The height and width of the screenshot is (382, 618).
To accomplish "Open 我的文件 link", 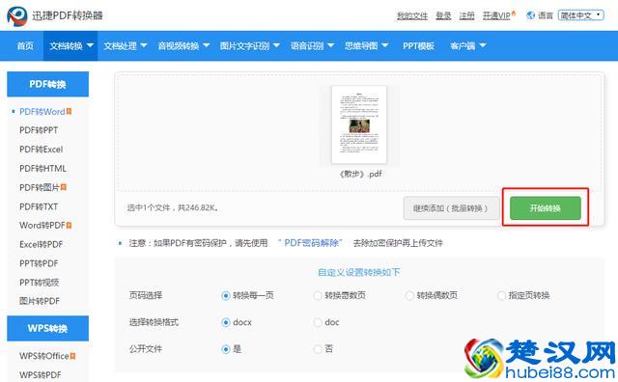I will (412, 15).
